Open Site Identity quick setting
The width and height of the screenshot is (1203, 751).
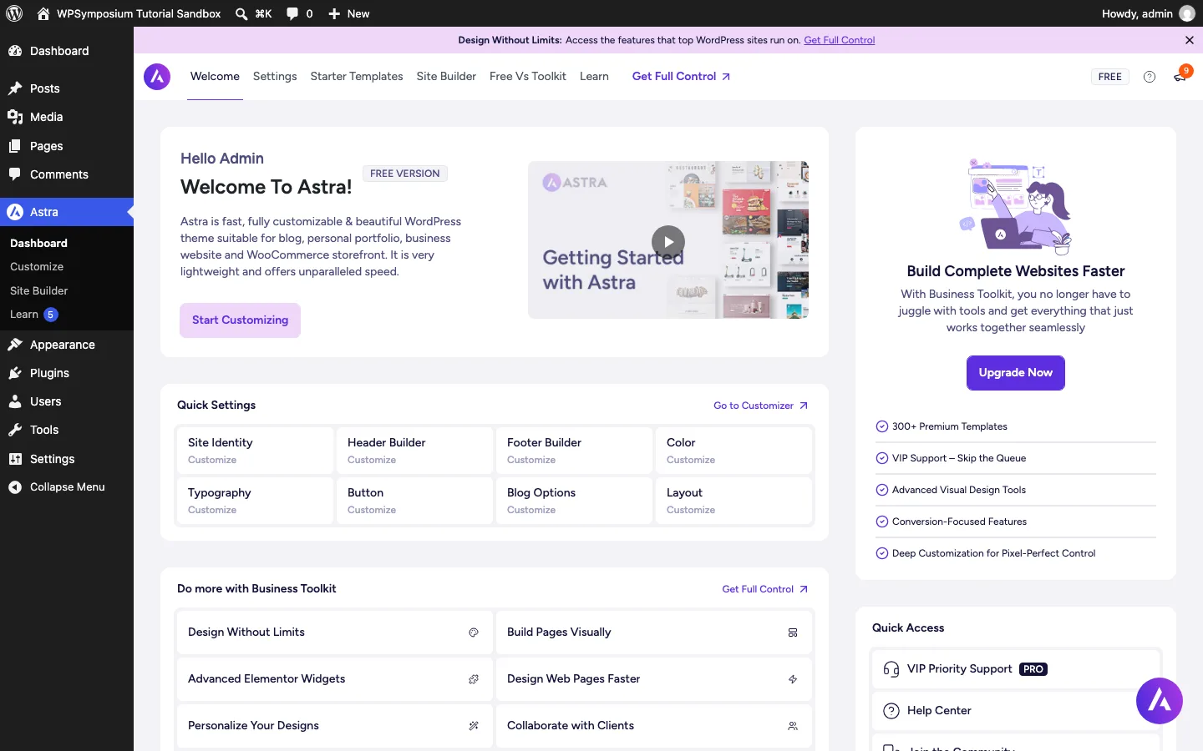coord(255,451)
